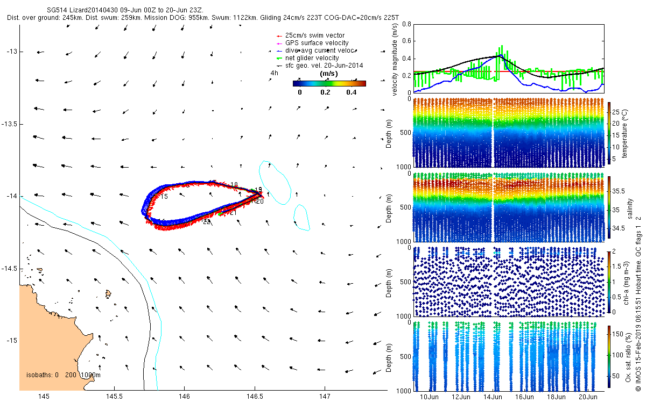646x403 pixels.
Task: Click day marker '18' on glider track
Action: click(234, 185)
